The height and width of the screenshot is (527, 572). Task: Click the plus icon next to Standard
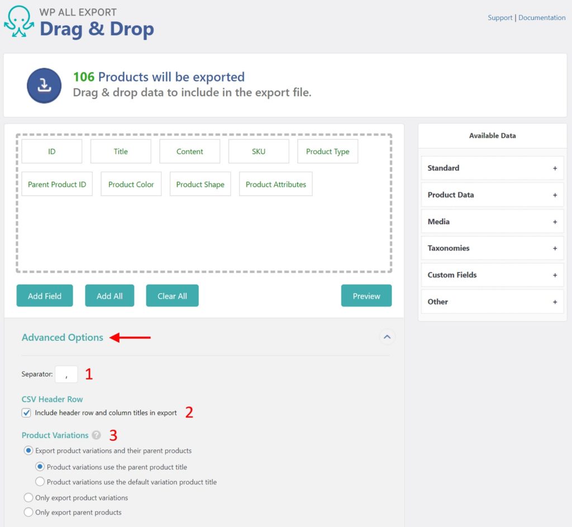click(555, 168)
